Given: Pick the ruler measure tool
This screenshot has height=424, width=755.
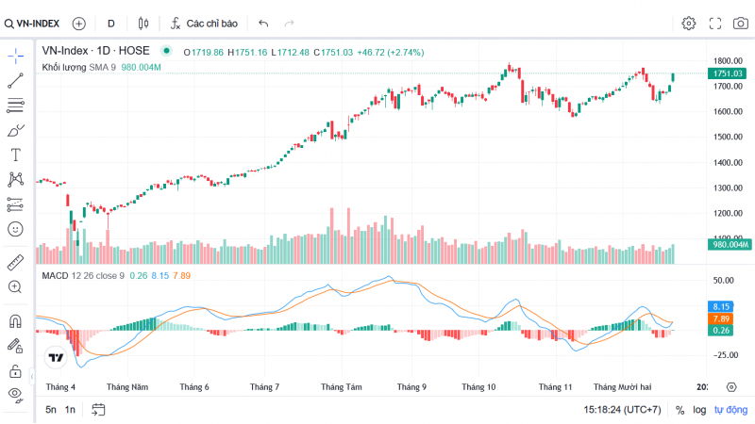Looking at the screenshot, I should (15, 261).
